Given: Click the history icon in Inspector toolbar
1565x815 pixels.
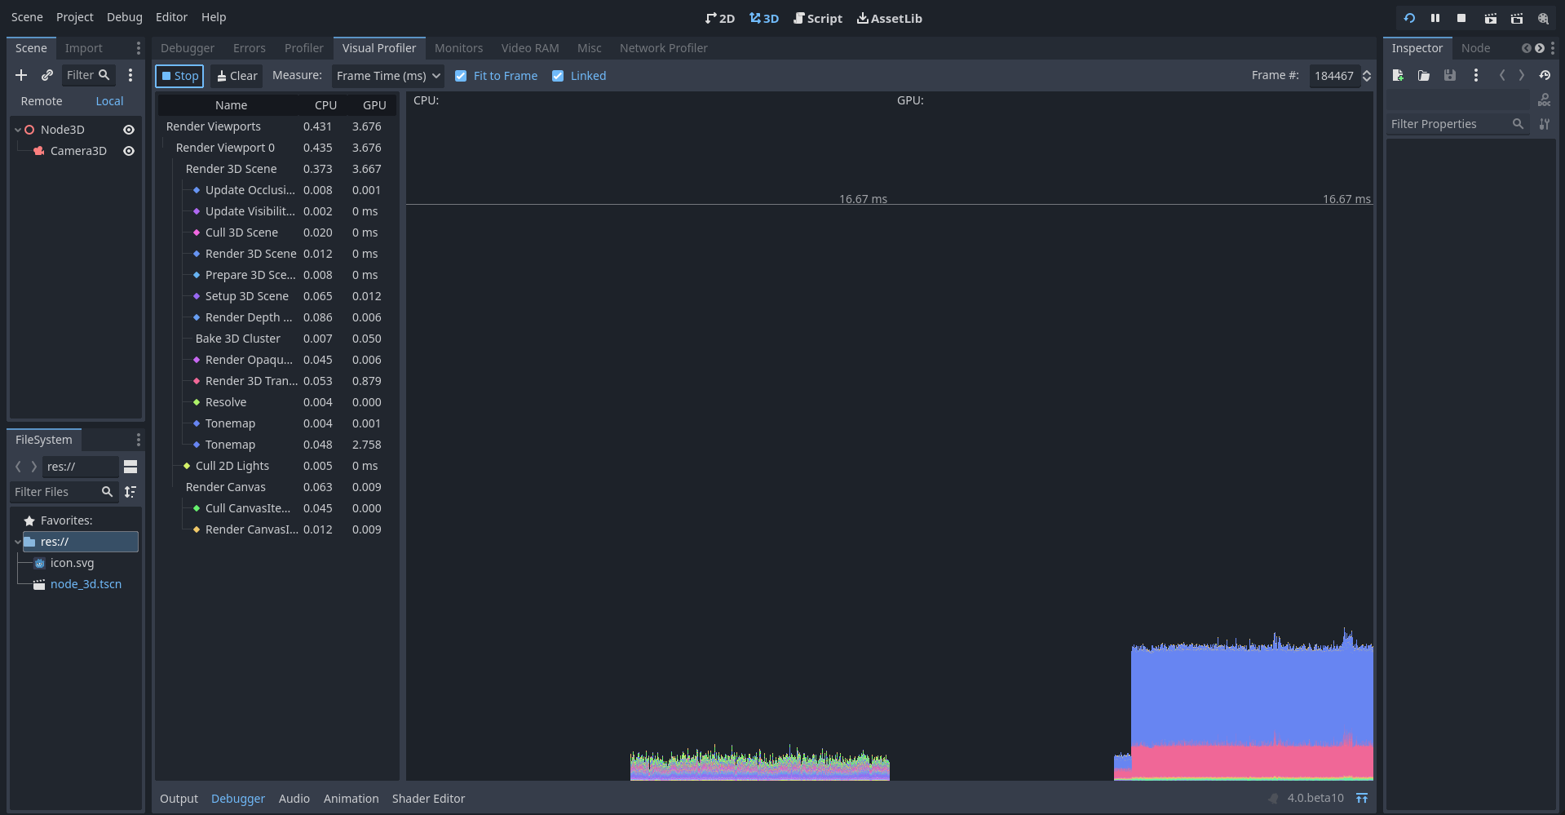Looking at the screenshot, I should pos(1545,75).
